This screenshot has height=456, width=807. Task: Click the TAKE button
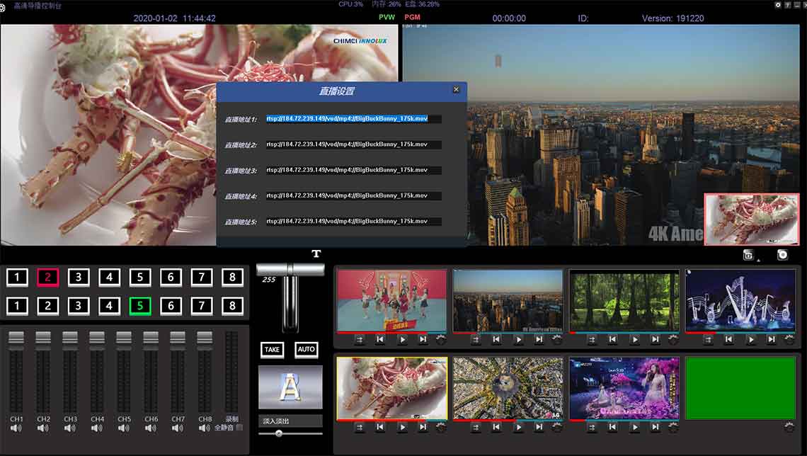coord(272,350)
